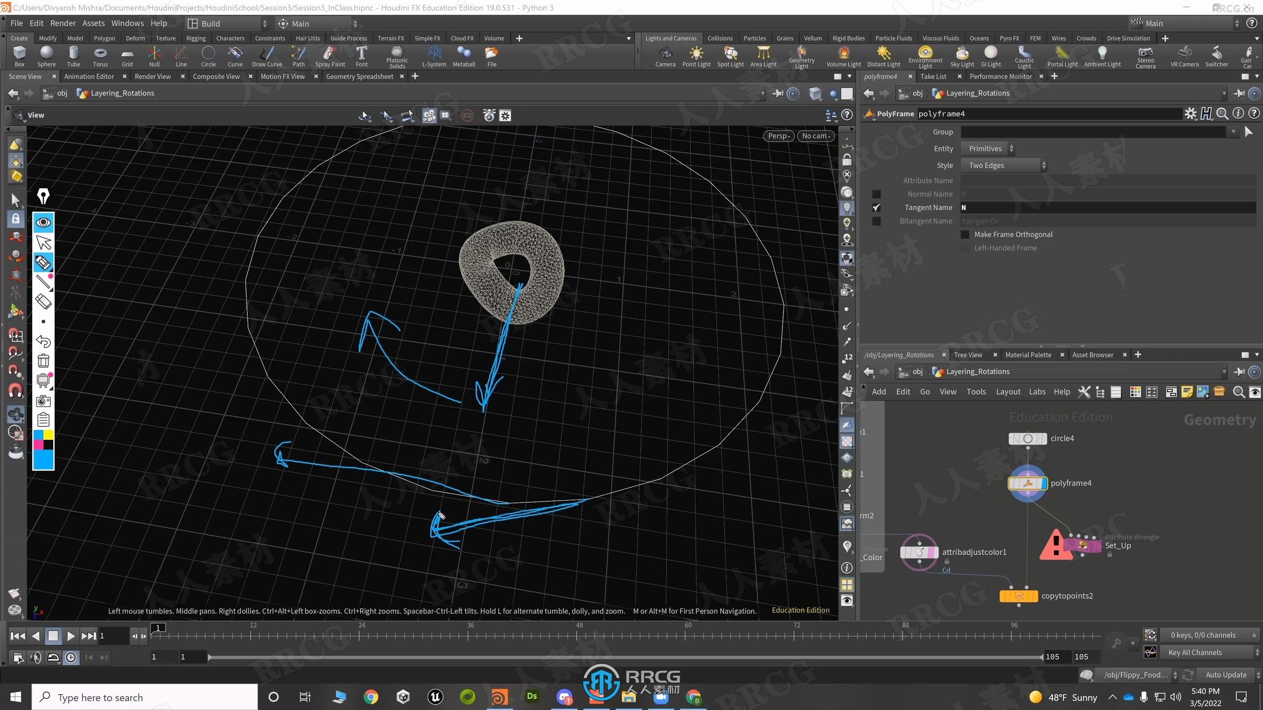Add a Sky Light
The width and height of the screenshot is (1263, 710).
tap(962, 56)
